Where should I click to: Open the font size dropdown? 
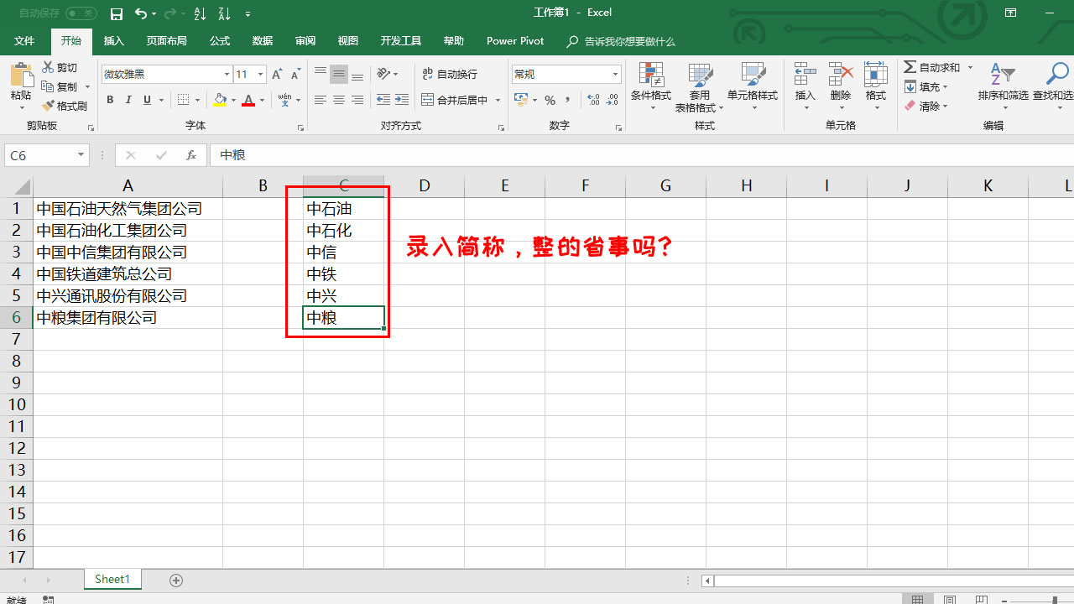260,75
